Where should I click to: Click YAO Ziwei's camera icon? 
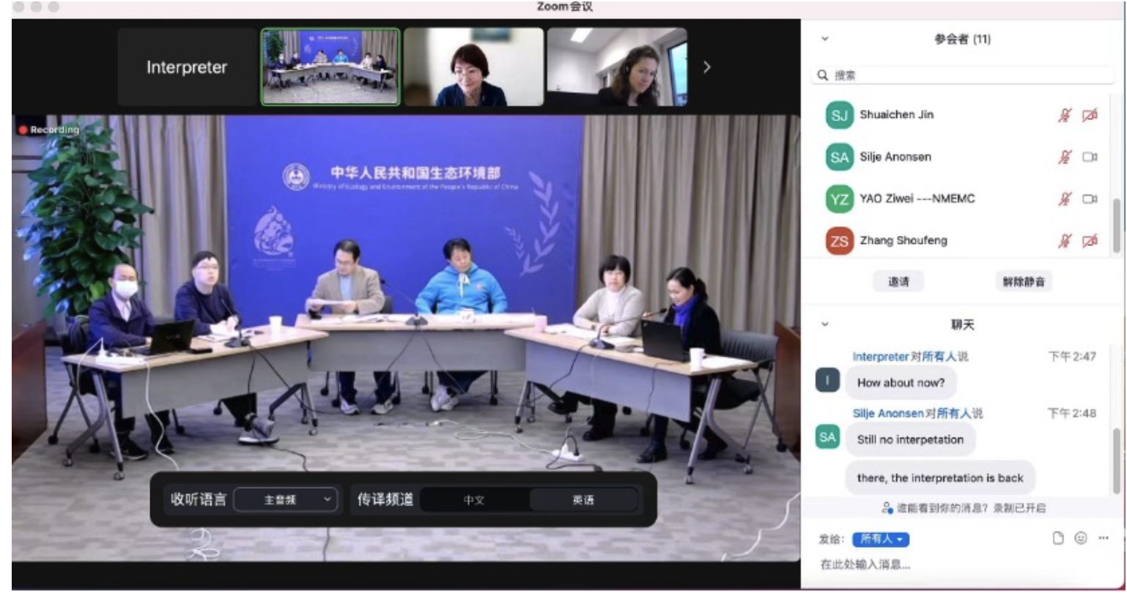pos(1090,198)
